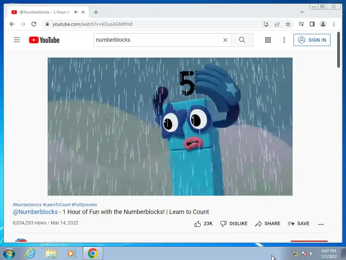Clear the numberblocks search text
Image resolution: width=346 pixels, height=260 pixels.
(x=225, y=40)
